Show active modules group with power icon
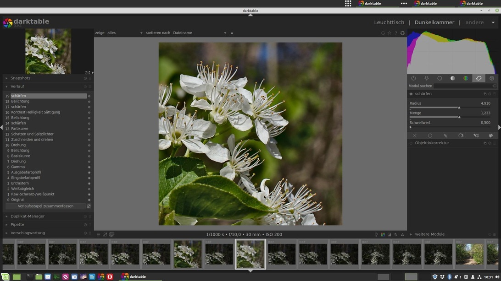This screenshot has height=281, width=501. click(413, 78)
